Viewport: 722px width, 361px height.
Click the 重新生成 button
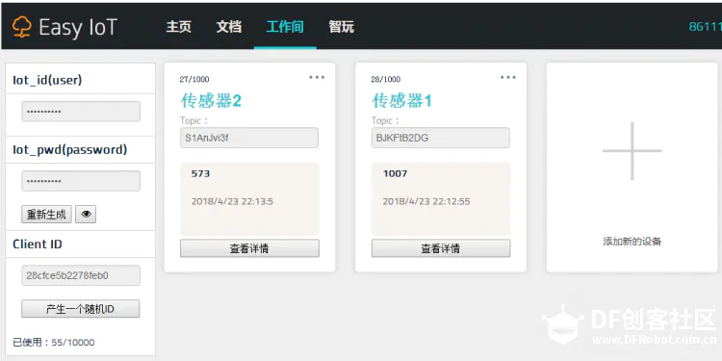(46, 214)
